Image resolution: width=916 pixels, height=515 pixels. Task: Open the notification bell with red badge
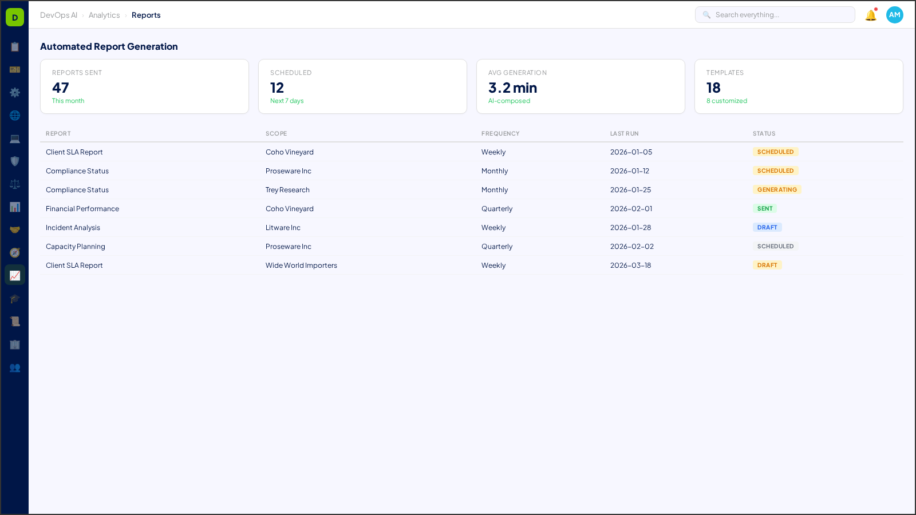tap(870, 15)
